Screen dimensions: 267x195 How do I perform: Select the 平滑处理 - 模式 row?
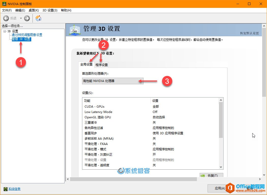point(150,149)
